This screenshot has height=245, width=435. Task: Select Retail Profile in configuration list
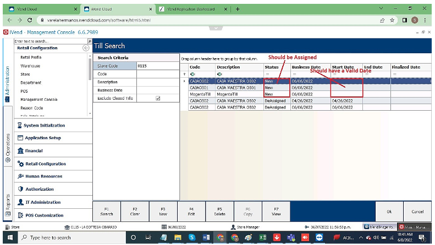click(x=31, y=57)
